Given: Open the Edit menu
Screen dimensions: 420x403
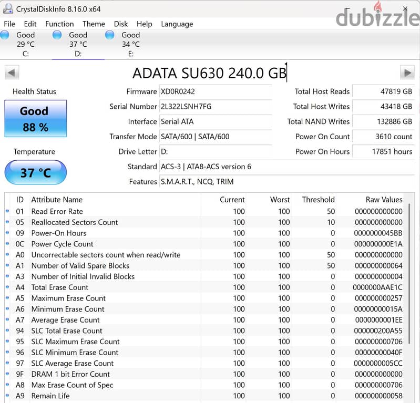Looking at the screenshot, I should coord(30,24).
